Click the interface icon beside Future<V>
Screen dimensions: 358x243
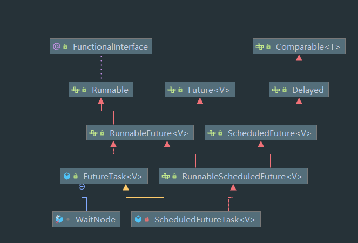171,90
